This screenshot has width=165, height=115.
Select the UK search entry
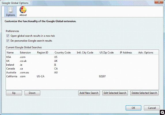82,61
